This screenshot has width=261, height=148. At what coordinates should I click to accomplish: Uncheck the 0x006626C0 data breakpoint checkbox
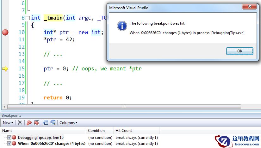pos(9,144)
